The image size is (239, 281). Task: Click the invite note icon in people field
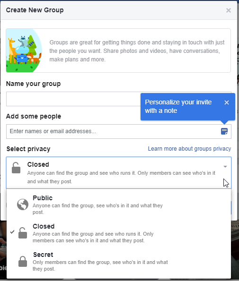coord(224,131)
